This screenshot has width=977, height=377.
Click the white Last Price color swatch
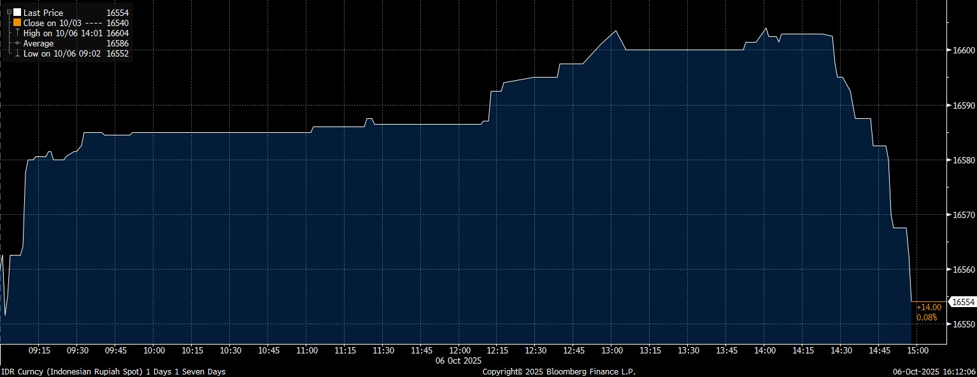pyautogui.click(x=17, y=13)
